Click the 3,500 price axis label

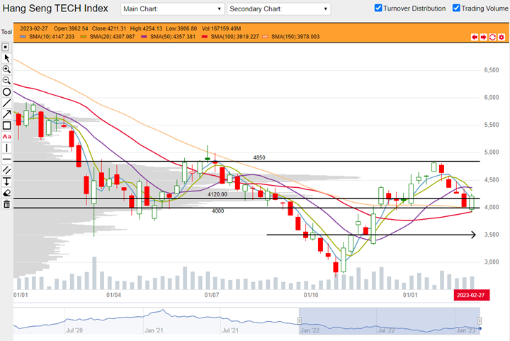pyautogui.click(x=492, y=235)
